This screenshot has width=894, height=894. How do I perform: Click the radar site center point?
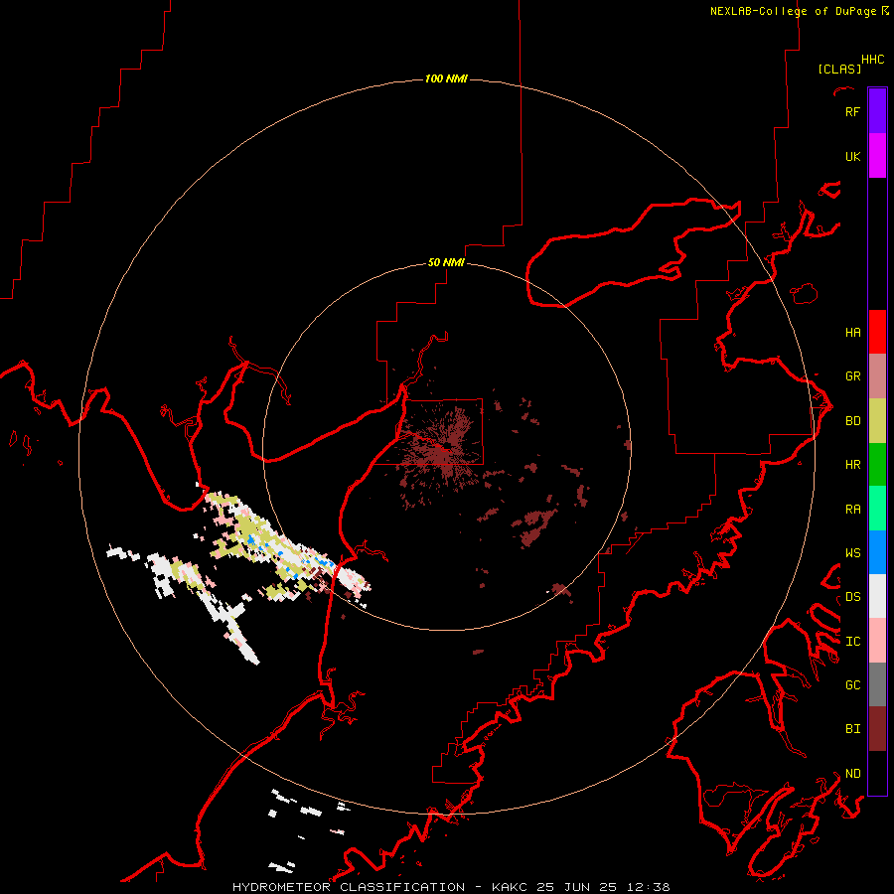pos(446,447)
